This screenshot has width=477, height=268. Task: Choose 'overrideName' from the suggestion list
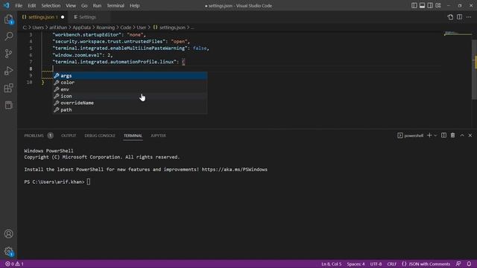click(x=130, y=103)
